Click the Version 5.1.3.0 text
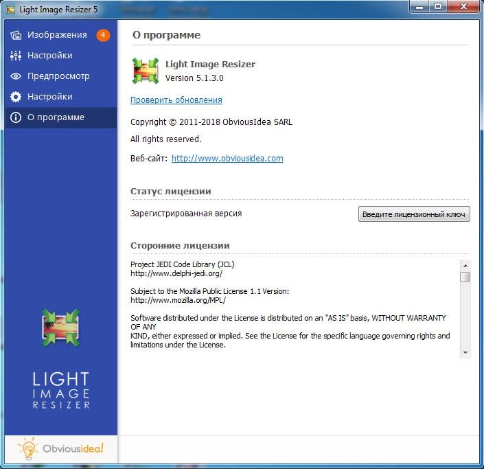Viewport: 484px width, 469px height. (194, 78)
